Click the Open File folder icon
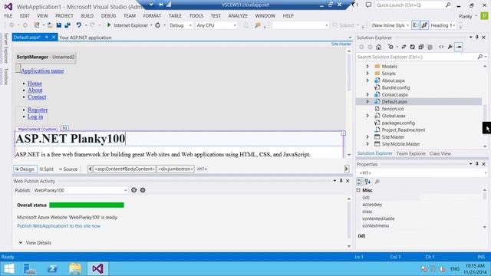 click(50, 25)
